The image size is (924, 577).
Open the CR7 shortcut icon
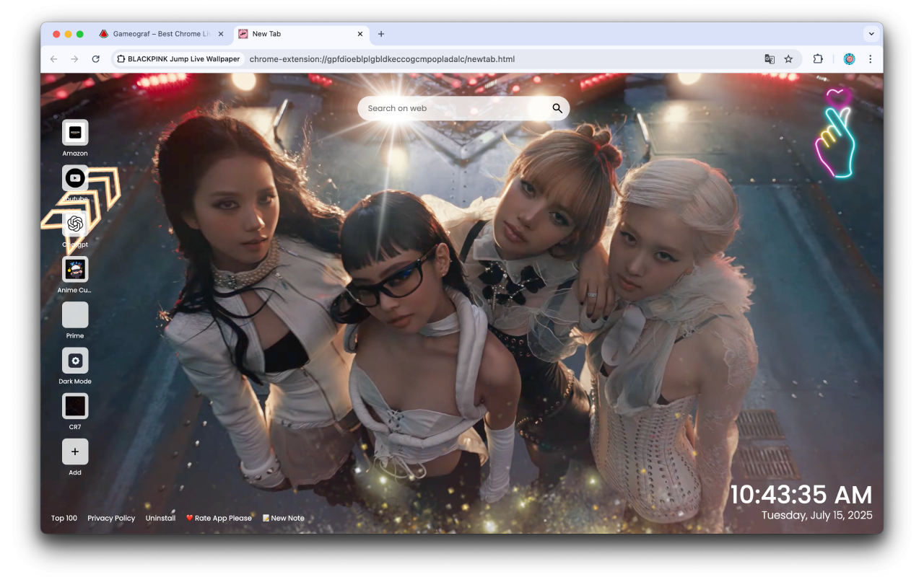click(x=75, y=406)
